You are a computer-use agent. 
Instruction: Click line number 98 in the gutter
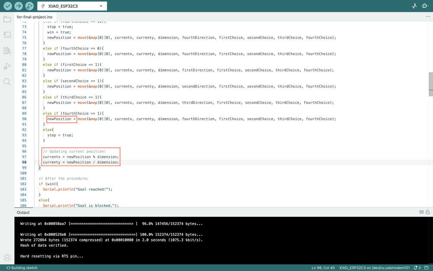24,162
